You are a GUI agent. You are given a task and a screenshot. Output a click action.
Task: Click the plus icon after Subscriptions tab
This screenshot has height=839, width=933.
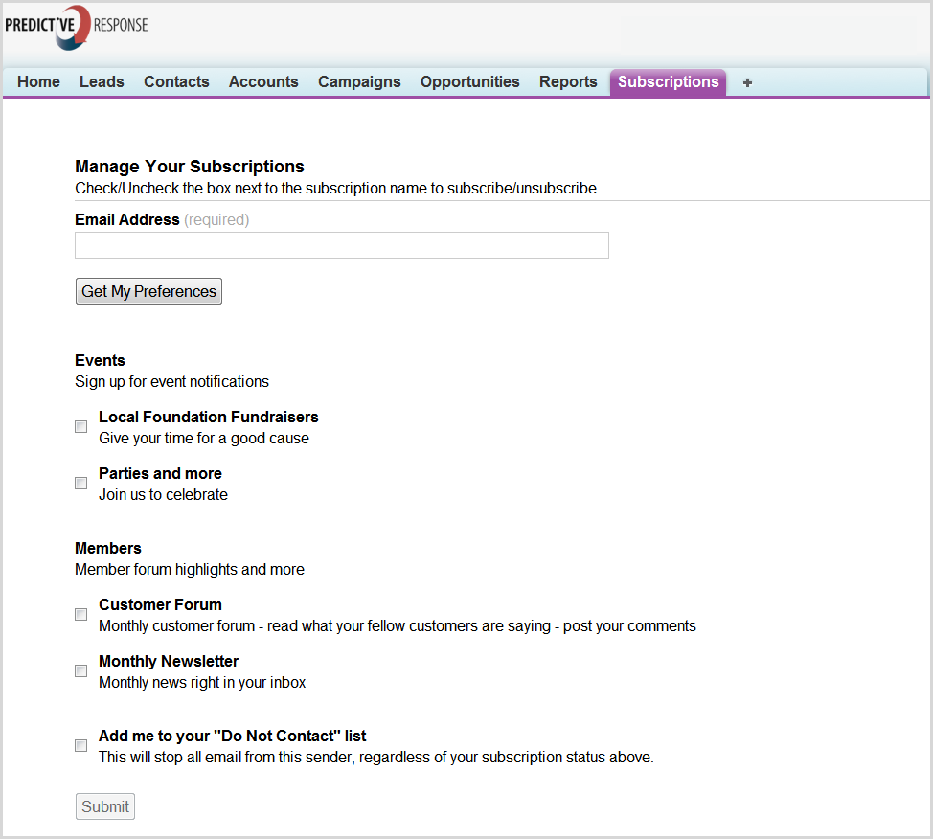pos(747,82)
